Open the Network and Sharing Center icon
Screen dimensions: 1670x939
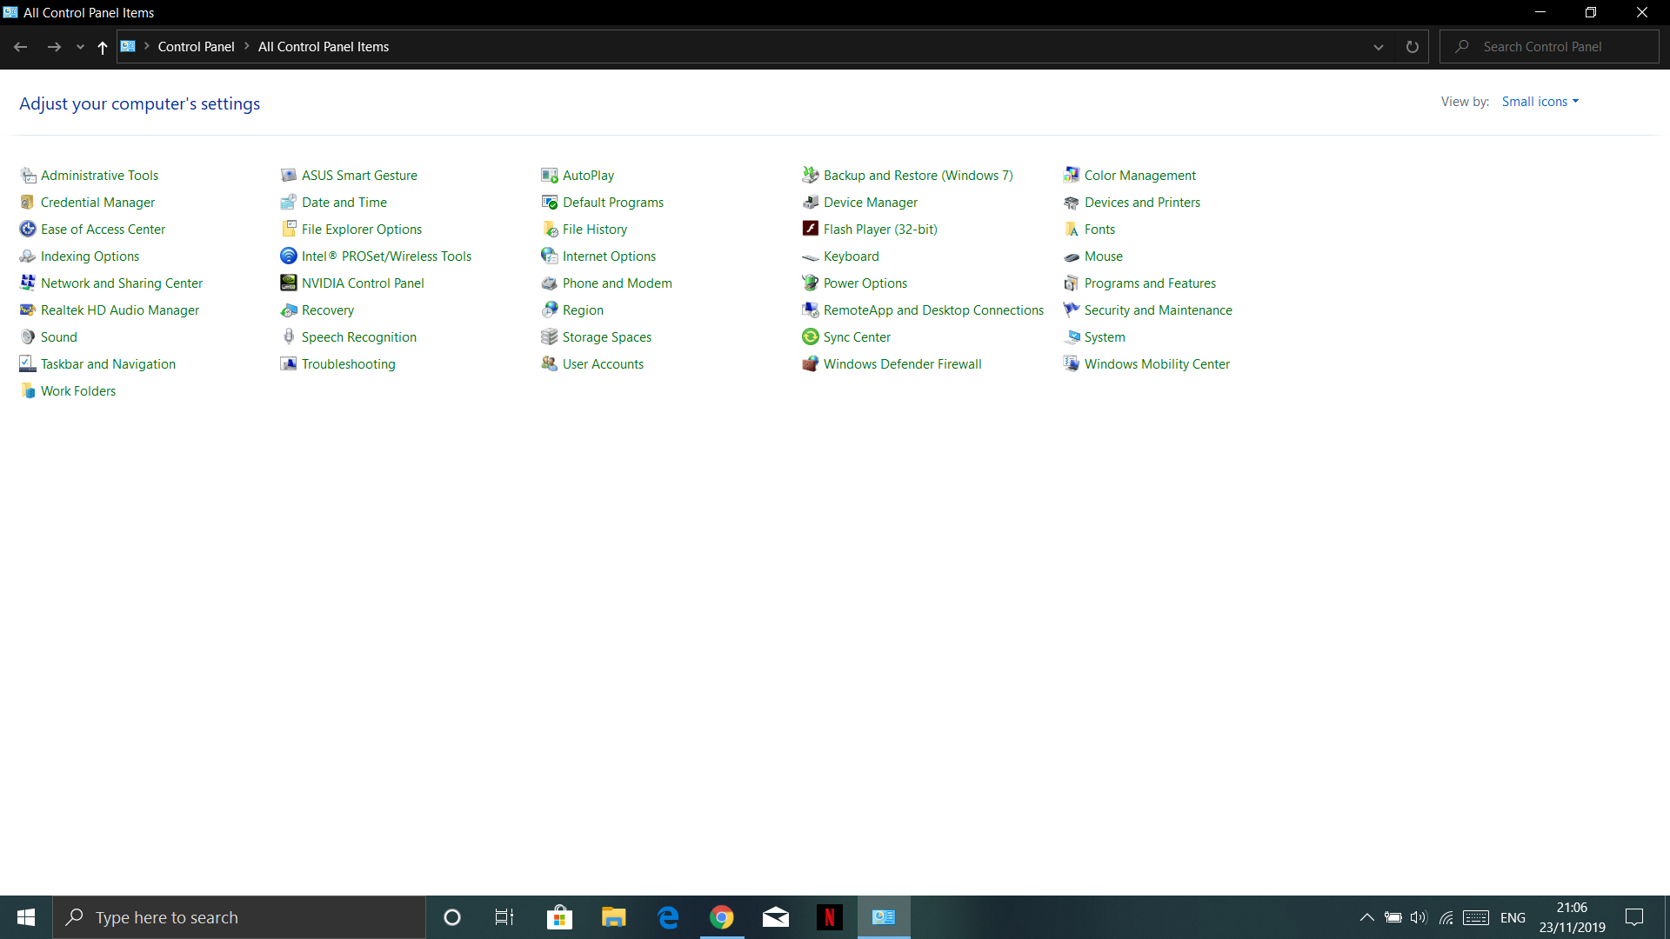pos(28,283)
